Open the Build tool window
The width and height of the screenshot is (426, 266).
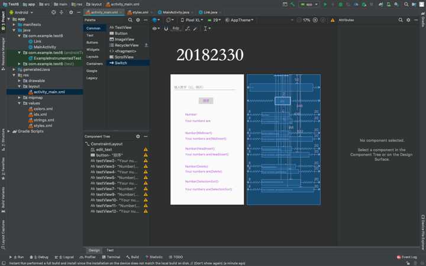133,257
